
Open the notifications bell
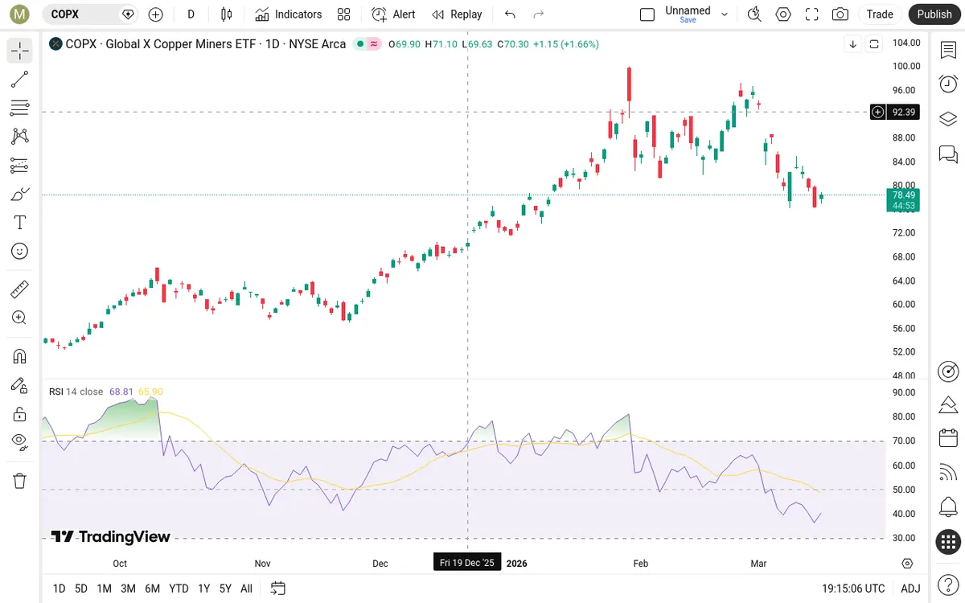tap(948, 507)
